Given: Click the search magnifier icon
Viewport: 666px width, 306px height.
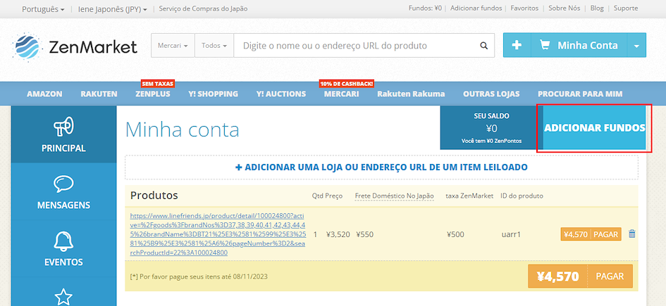Looking at the screenshot, I should pos(483,45).
